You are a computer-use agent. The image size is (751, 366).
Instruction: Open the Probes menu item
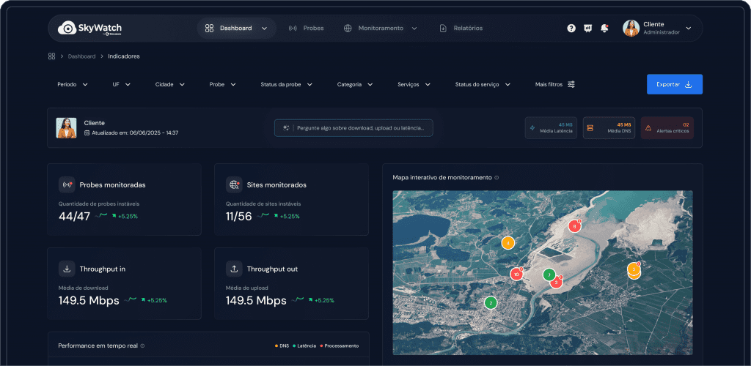[306, 29]
